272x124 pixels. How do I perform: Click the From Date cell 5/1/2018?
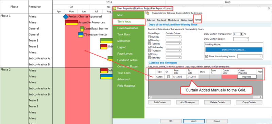[x=180, y=77]
